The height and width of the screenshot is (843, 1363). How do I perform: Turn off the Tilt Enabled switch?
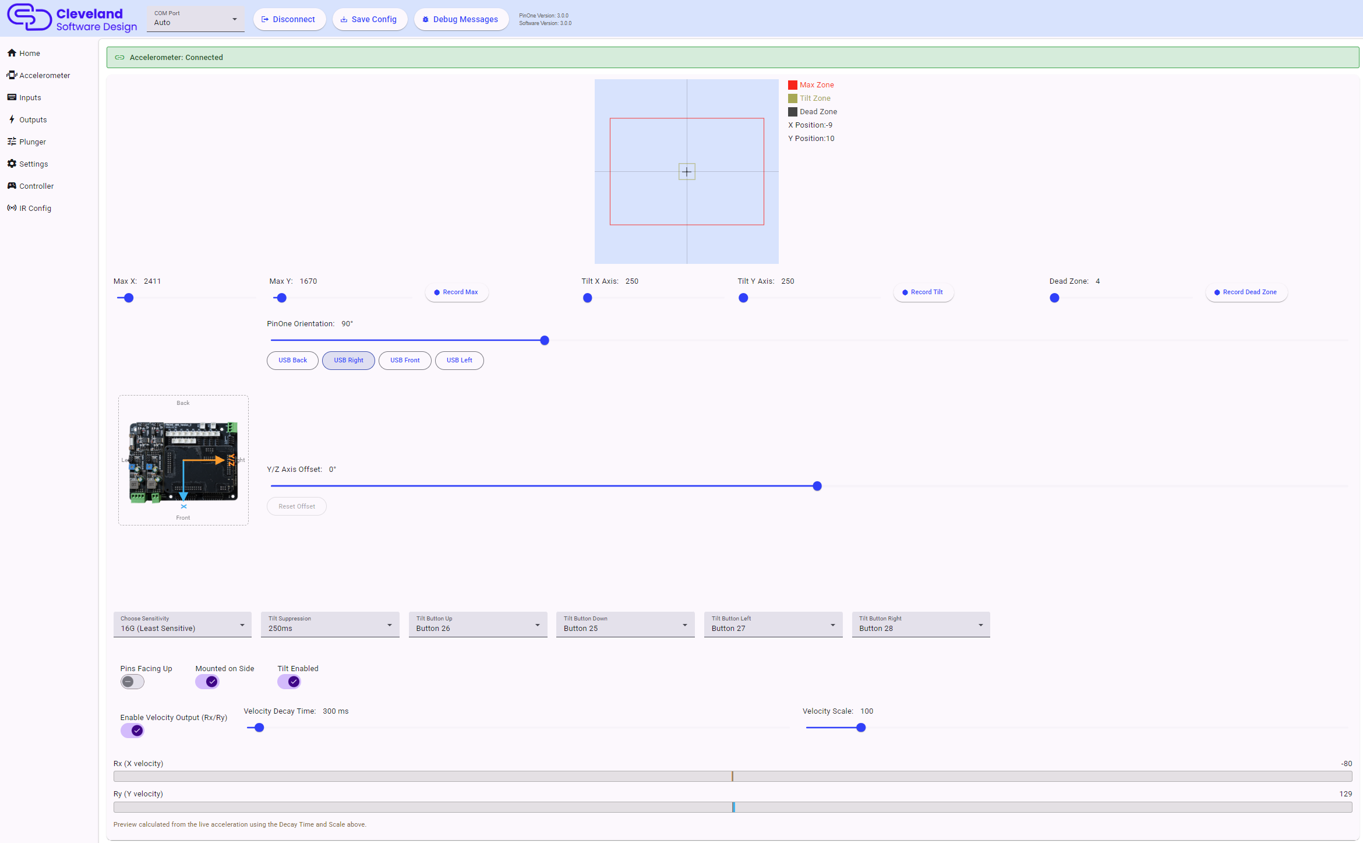point(289,682)
